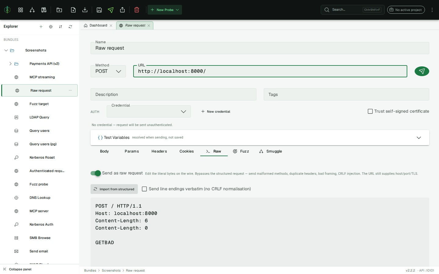Check Trust self-signed certificate
Image resolution: width=439 pixels, height=274 pixels.
tap(370, 111)
